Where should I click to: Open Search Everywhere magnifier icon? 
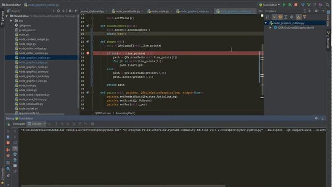327,5
